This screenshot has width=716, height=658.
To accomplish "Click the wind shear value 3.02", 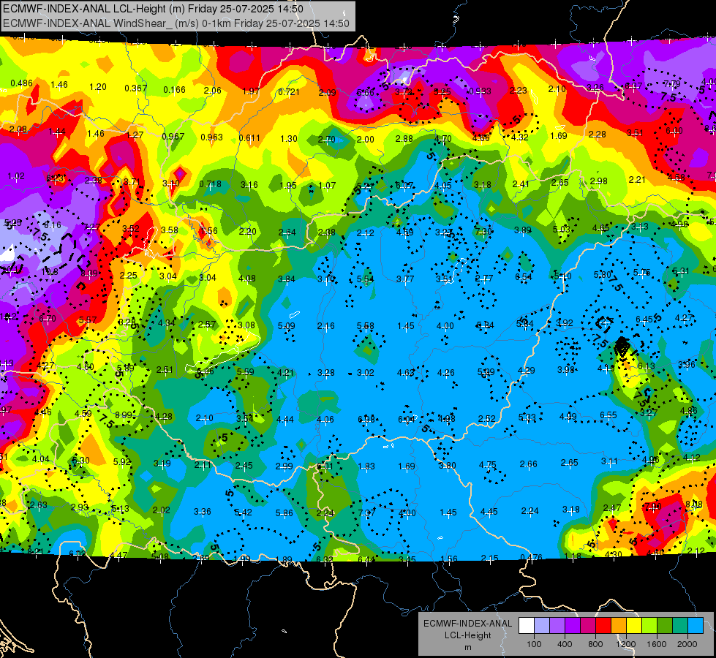I will (x=365, y=373).
